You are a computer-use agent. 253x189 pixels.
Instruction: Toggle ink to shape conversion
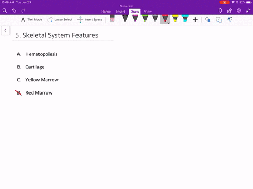pos(219,19)
